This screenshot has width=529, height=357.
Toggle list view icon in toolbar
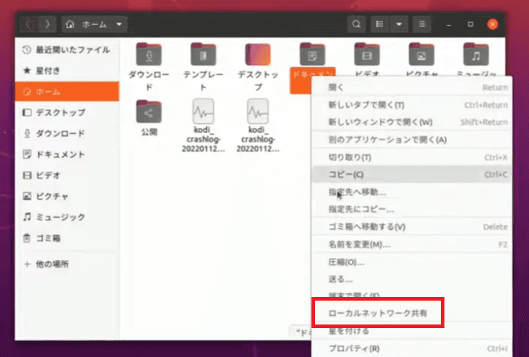pos(379,24)
